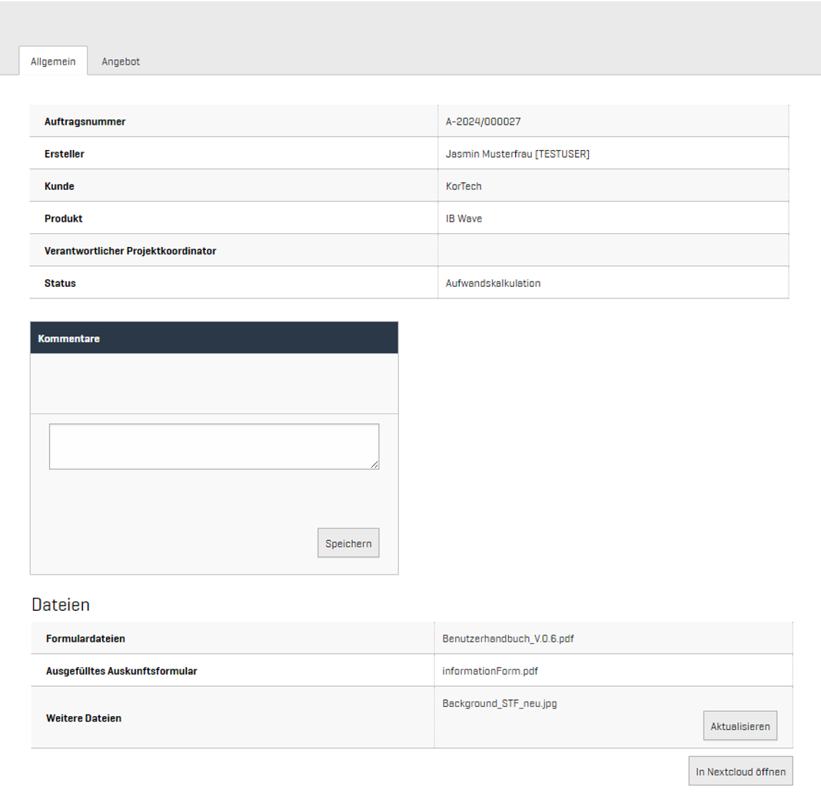Click the Speichern button
This screenshot has width=821, height=797.
pos(347,543)
